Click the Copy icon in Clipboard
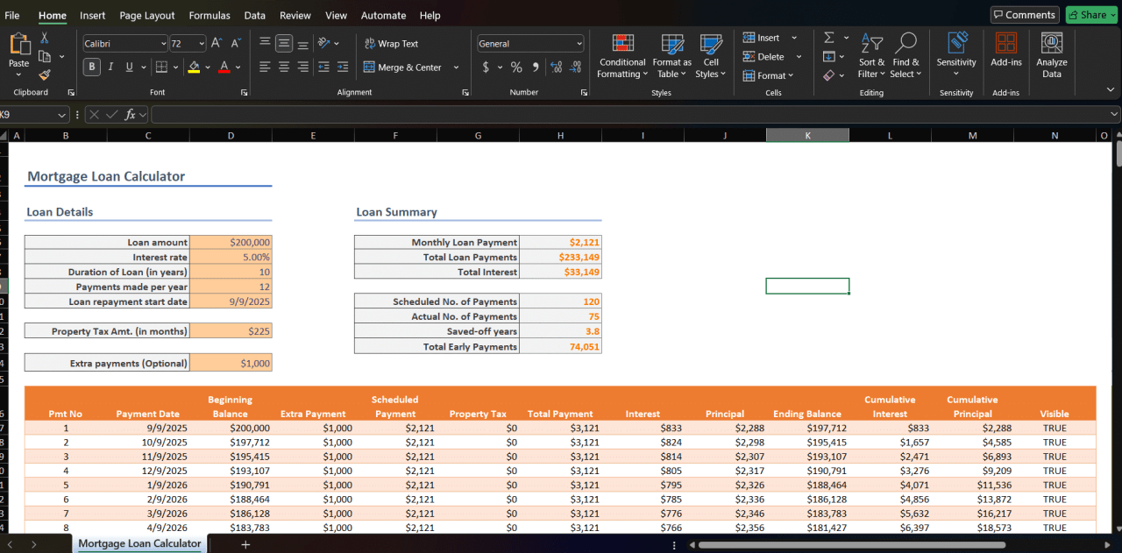The width and height of the screenshot is (1122, 553). (x=44, y=57)
